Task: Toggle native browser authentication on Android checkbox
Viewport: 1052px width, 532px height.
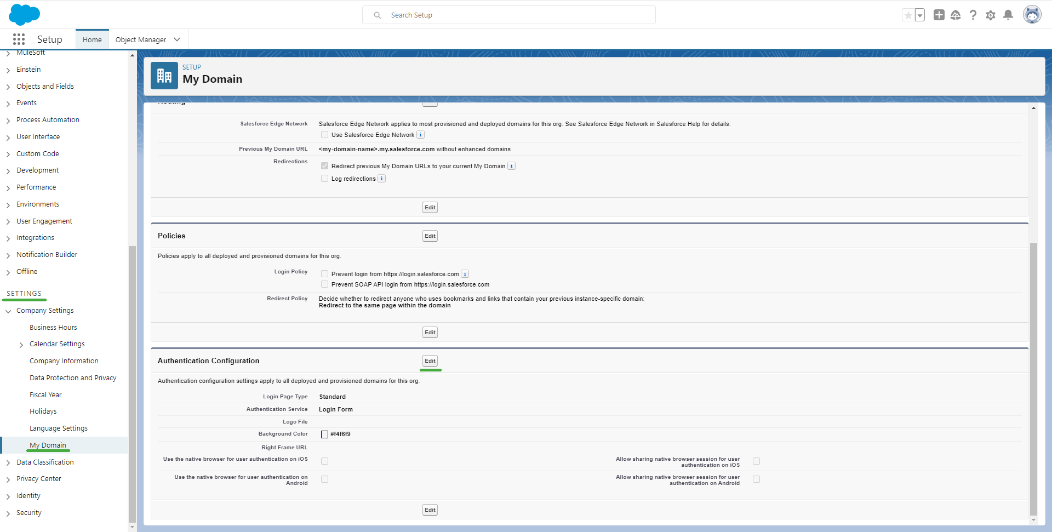Action: pyautogui.click(x=325, y=479)
